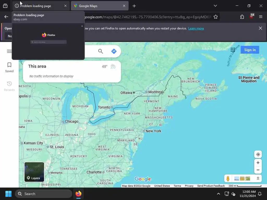Viewport: 267px width, 200px height.
Task: Click the NOVA SCOTIA label
Action: pyautogui.click(x=206, y=99)
